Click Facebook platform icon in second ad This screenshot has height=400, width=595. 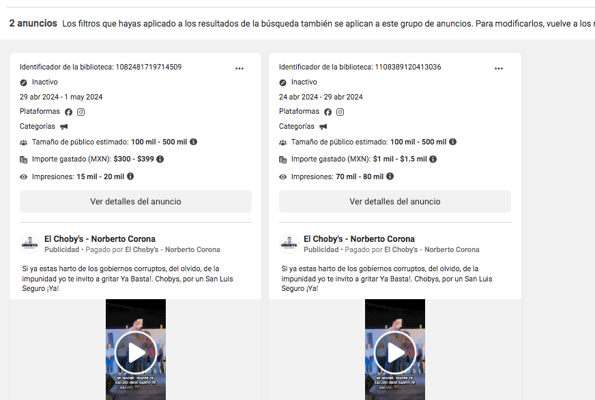[x=328, y=112]
